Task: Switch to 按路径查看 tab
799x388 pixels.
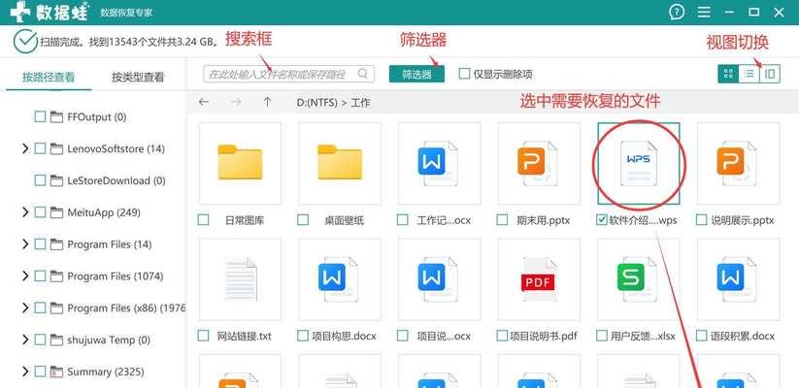Action: coord(49,77)
